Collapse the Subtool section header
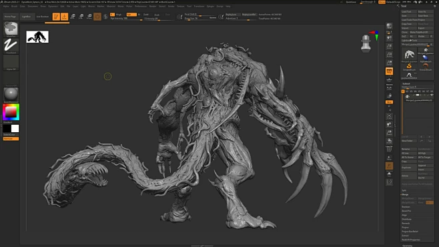Image resolution: width=439 pixels, height=247 pixels. point(406,83)
